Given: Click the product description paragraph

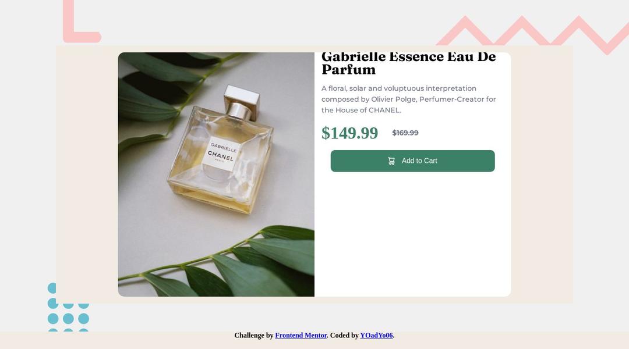Looking at the screenshot, I should click(x=409, y=99).
